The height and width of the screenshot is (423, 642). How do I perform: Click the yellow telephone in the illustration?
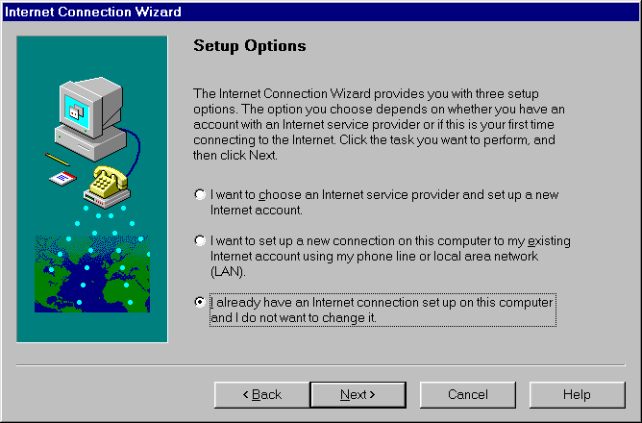109,182
